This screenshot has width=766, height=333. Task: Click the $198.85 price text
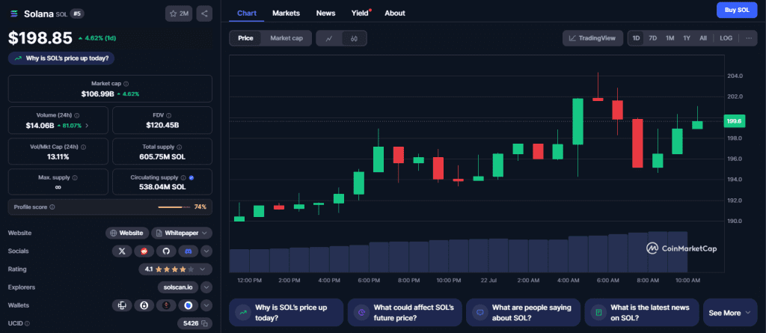pos(40,37)
